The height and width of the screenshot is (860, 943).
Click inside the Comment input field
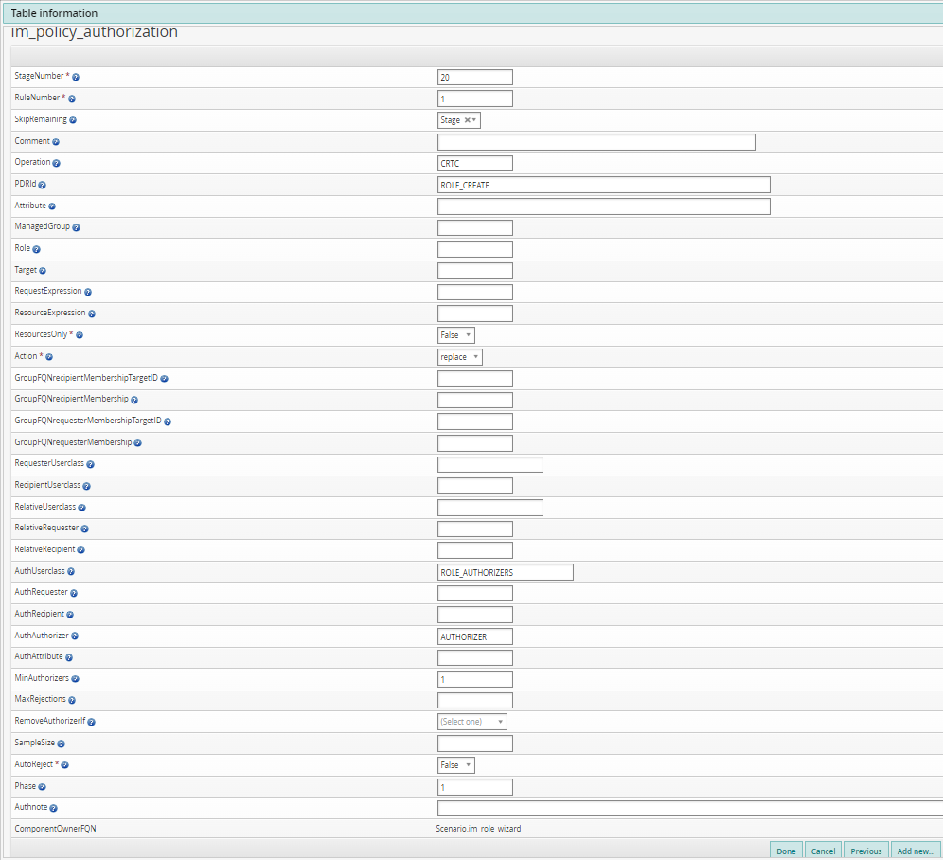[595, 141]
